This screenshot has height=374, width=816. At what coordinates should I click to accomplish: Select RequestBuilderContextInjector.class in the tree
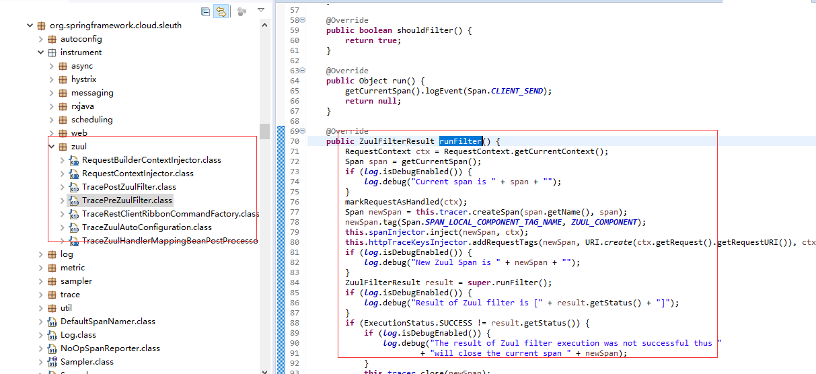tap(151, 160)
